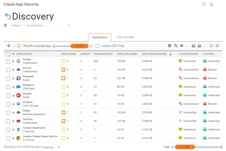Click the open lock Unblock icon

[x=199, y=46]
